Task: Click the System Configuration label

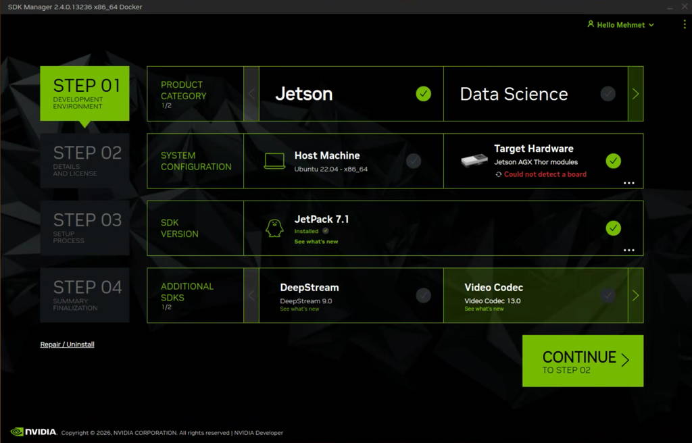Action: click(x=196, y=161)
